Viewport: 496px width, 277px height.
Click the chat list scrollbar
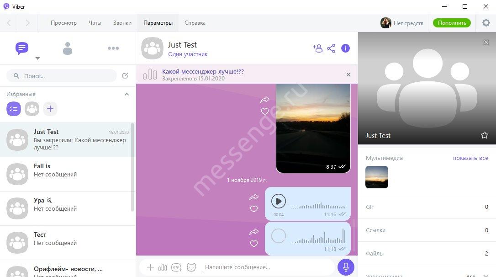tap(132, 168)
